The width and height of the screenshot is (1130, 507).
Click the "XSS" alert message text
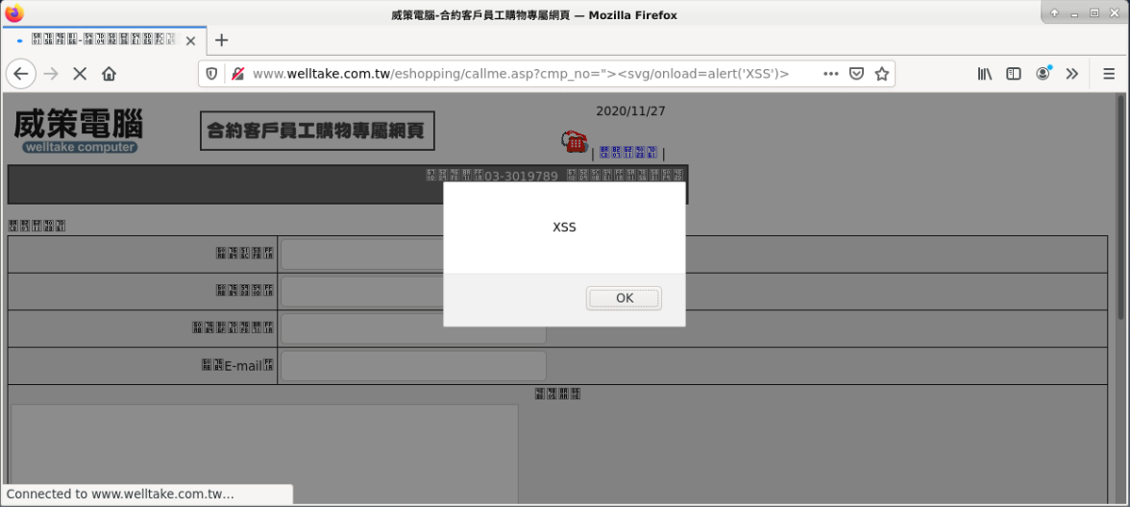click(x=564, y=228)
